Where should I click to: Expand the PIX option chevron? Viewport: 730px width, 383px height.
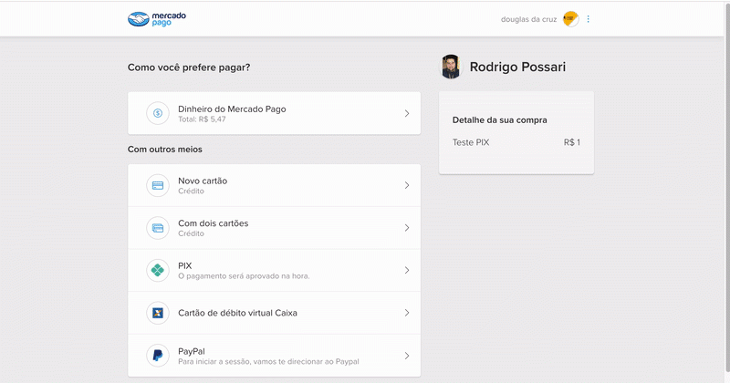pos(407,271)
